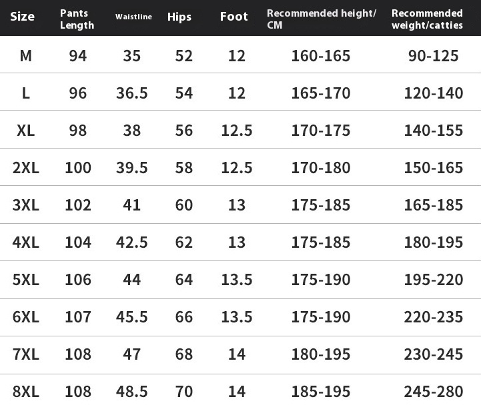The width and height of the screenshot is (481, 411).
Task: Click the 160-165 recommended height cell
Action: click(x=320, y=56)
